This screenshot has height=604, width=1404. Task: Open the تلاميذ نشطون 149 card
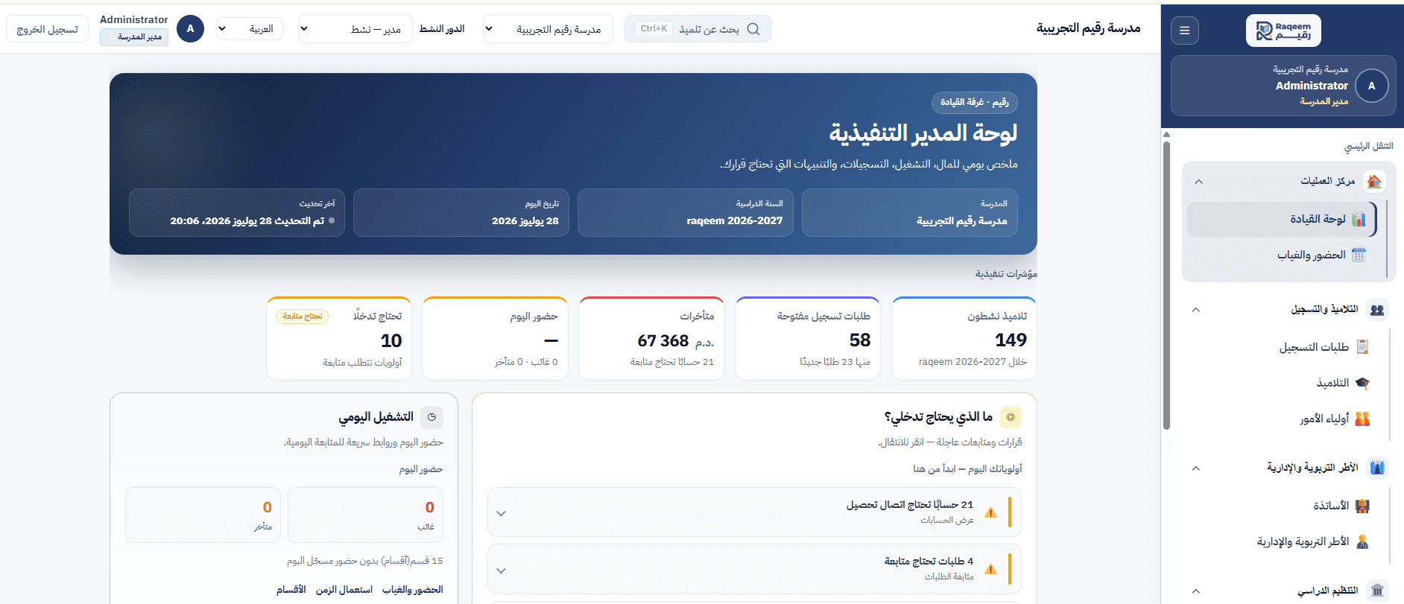[x=964, y=339]
